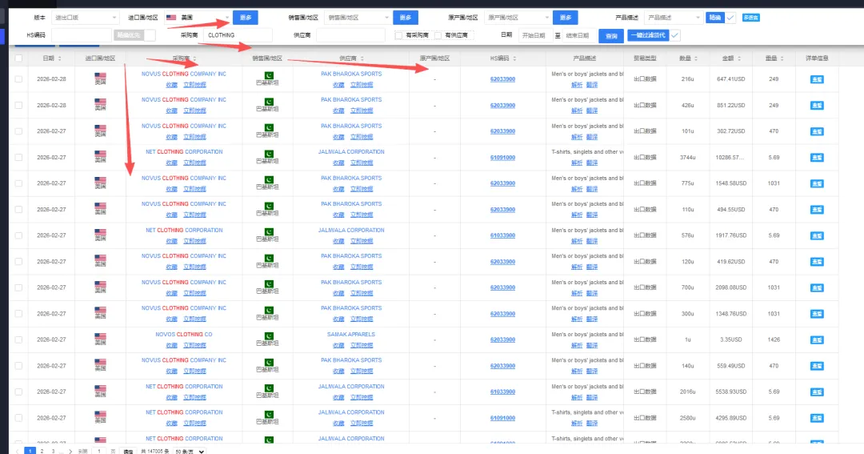Tick the checkbox of the 216u row
The image size is (864, 454).
pos(18,79)
